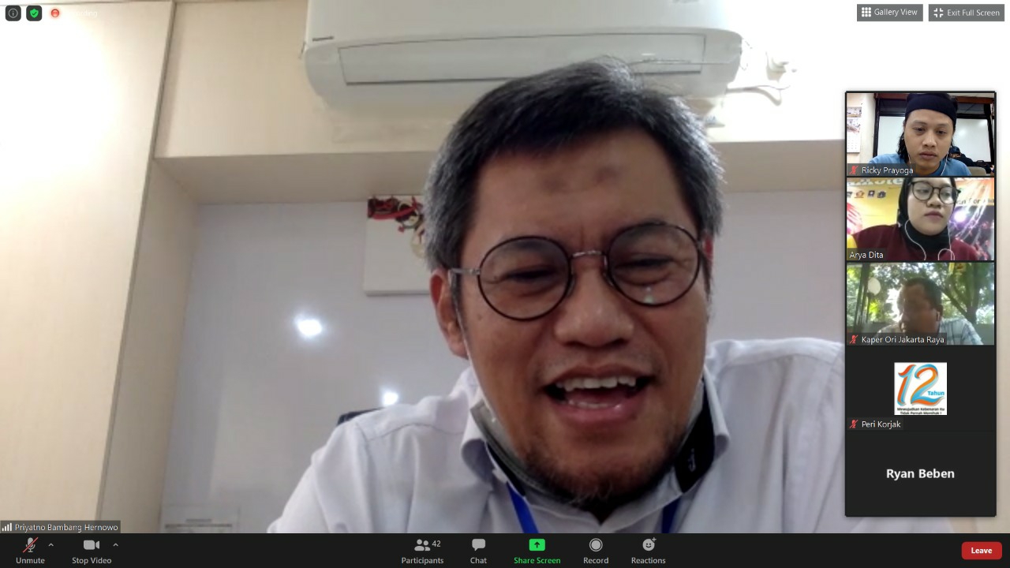1010x568 pixels.
Task: Select Peri Korjak's participant tile
Action: point(920,389)
